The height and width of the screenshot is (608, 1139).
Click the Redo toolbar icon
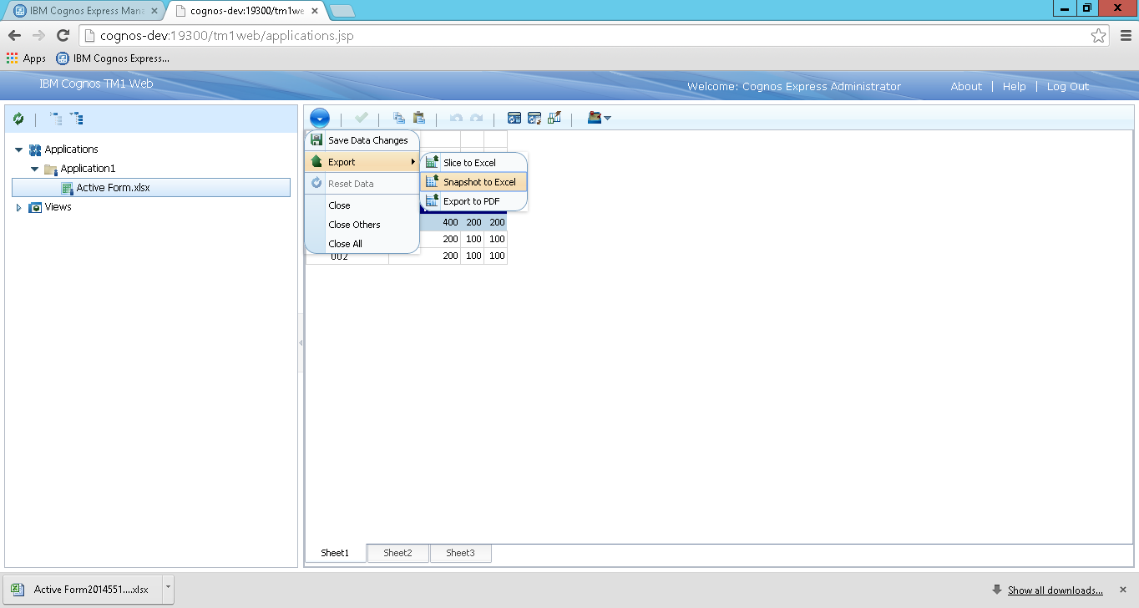tap(476, 119)
